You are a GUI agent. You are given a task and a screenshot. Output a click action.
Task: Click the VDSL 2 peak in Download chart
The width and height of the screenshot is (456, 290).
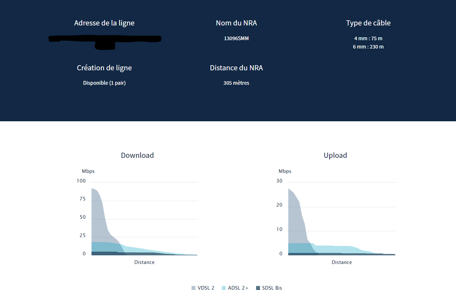(93, 189)
